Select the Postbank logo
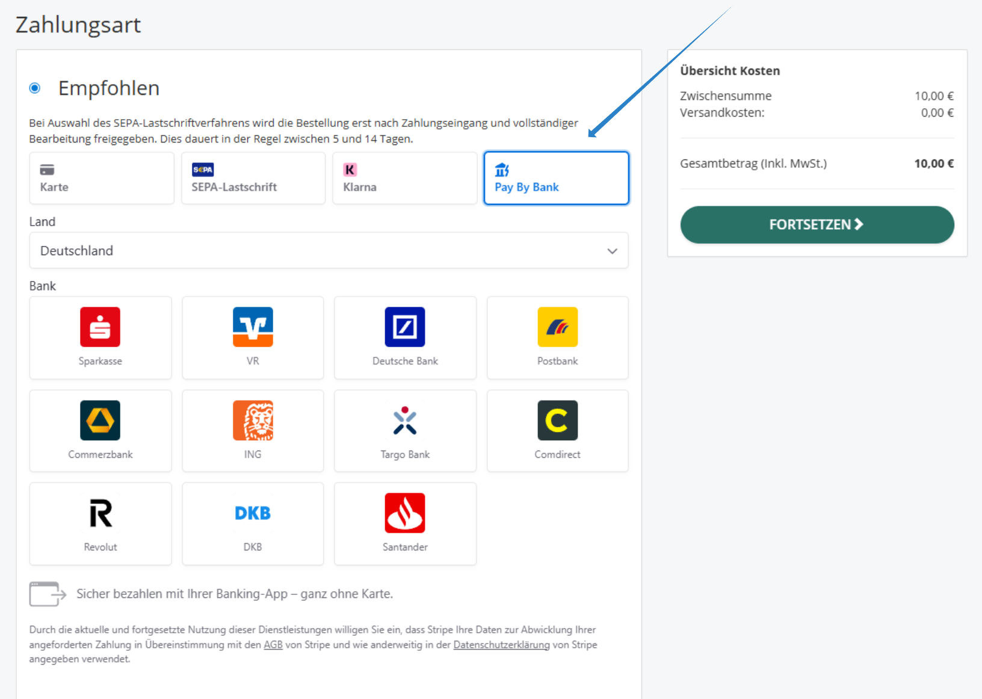The height and width of the screenshot is (699, 982). tap(558, 327)
